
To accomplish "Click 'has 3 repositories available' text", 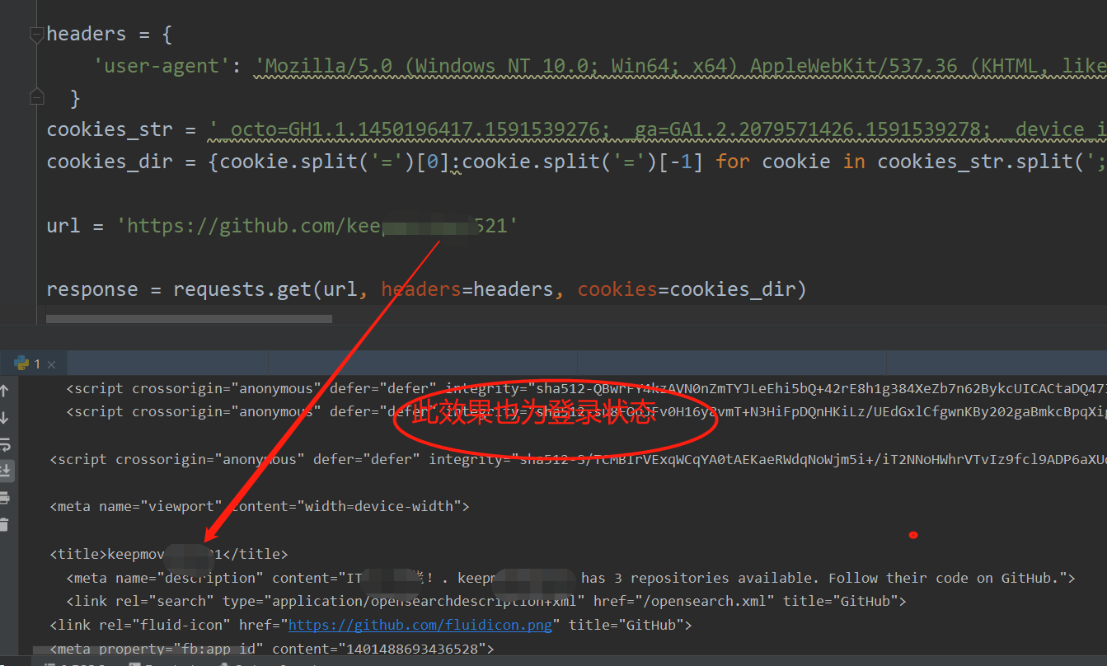I will (701, 578).
